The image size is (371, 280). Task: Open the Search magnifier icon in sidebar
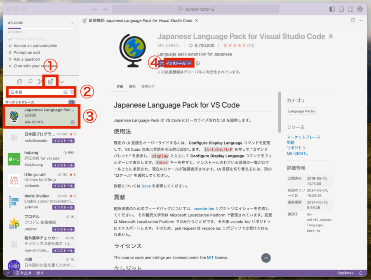point(30,82)
